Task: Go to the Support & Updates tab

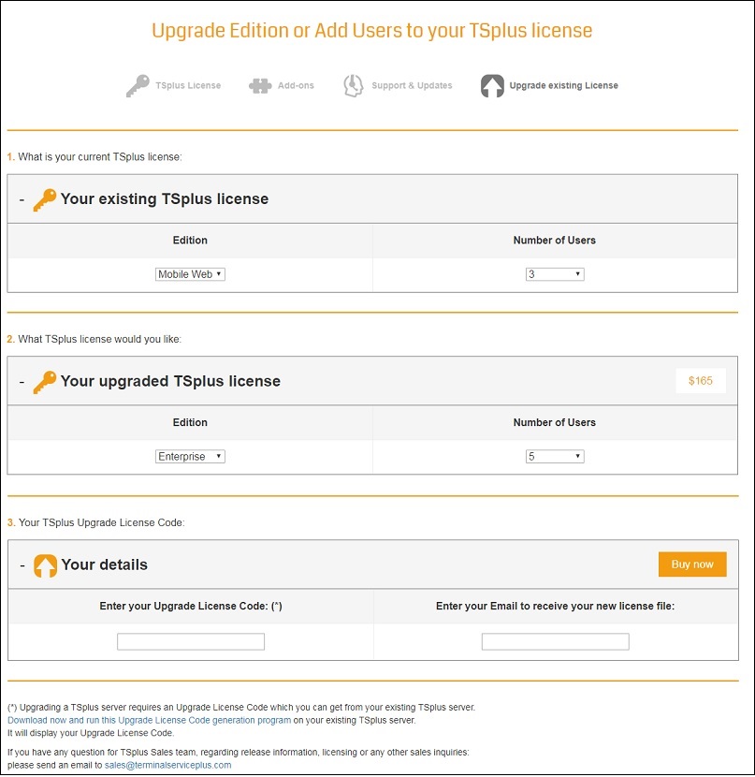Action: click(412, 86)
